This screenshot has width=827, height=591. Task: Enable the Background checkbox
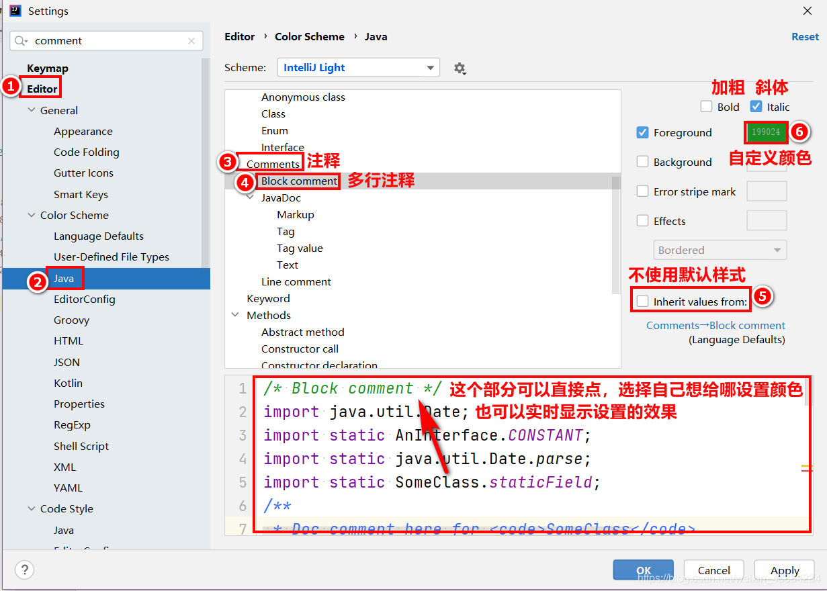tap(642, 162)
